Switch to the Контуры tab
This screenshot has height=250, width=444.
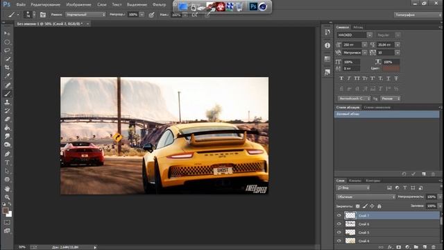(x=373, y=181)
